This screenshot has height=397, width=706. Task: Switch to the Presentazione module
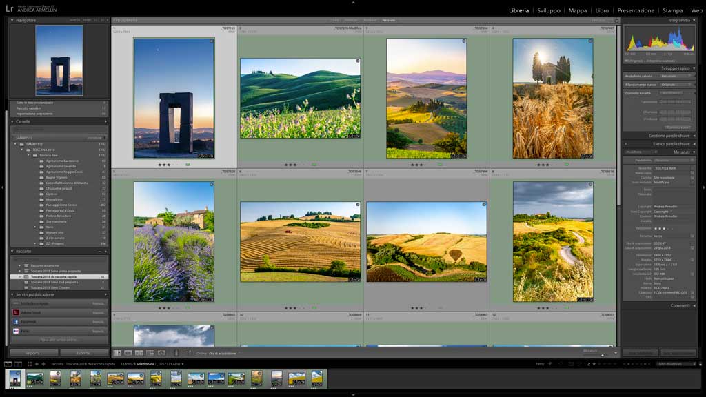636,10
